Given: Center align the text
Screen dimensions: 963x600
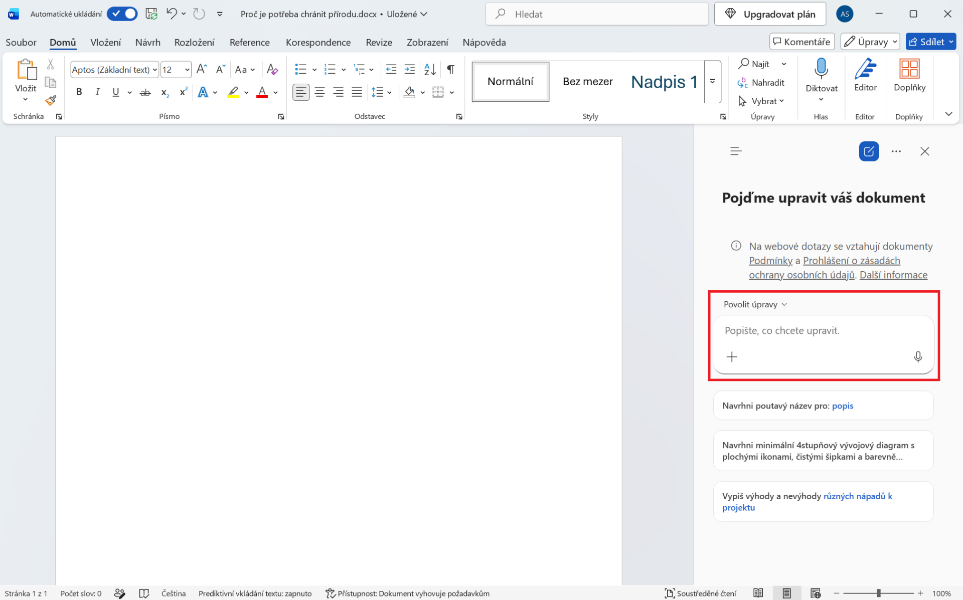Looking at the screenshot, I should click(x=319, y=92).
